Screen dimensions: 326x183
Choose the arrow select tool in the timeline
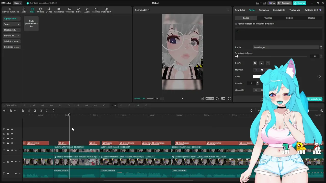pyautogui.click(x=11, y=111)
